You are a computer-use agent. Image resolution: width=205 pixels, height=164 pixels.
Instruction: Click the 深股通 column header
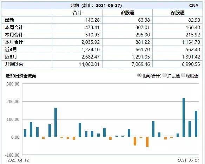[x=178, y=13]
